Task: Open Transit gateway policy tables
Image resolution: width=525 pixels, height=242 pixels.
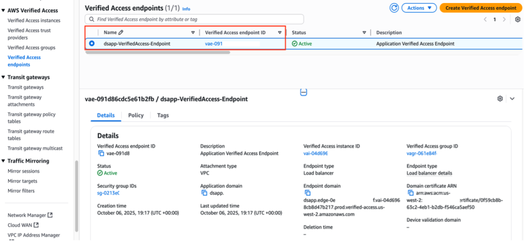Action: tap(31, 118)
